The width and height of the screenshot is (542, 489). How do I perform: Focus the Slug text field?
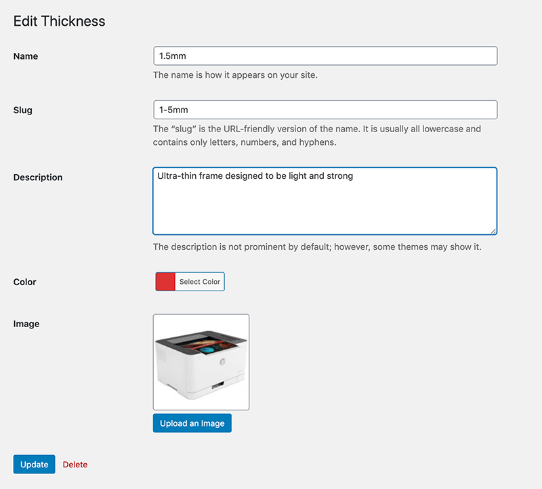click(325, 110)
